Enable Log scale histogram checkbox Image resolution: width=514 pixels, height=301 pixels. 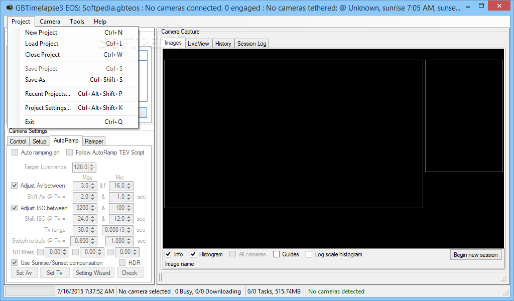(x=309, y=254)
